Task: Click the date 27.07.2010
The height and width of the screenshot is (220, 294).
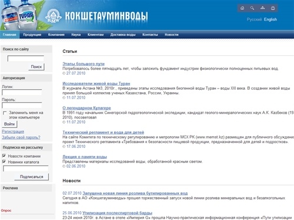Action: tap(76, 73)
